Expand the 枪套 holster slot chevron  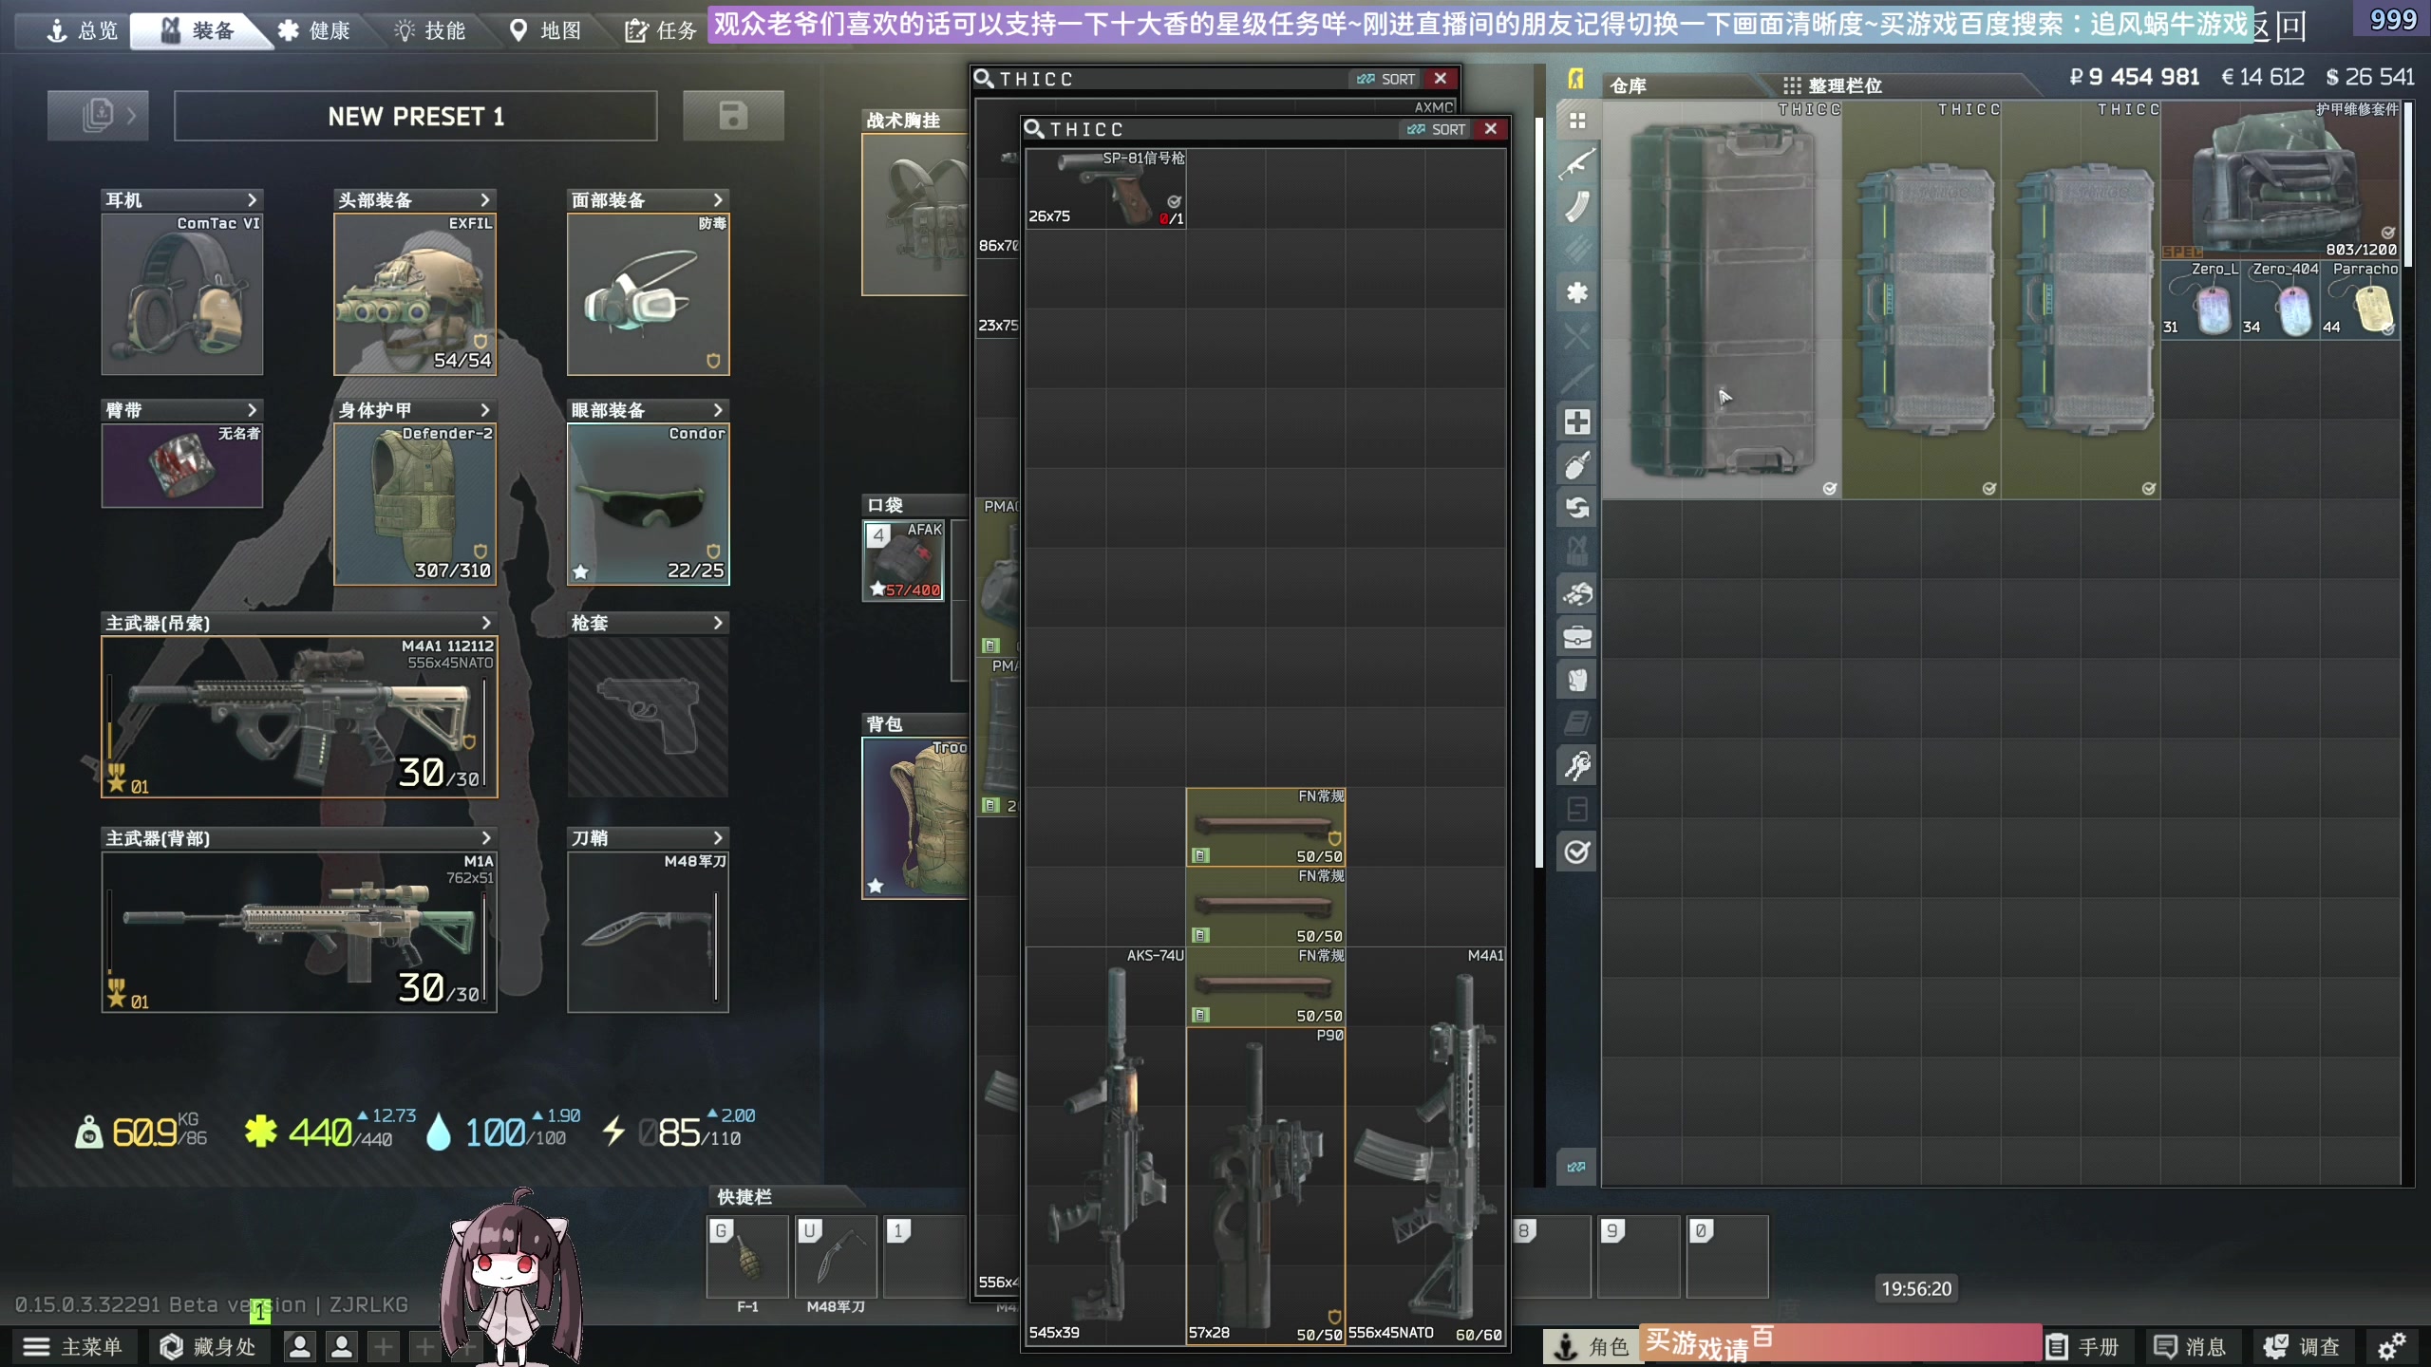pos(718,623)
